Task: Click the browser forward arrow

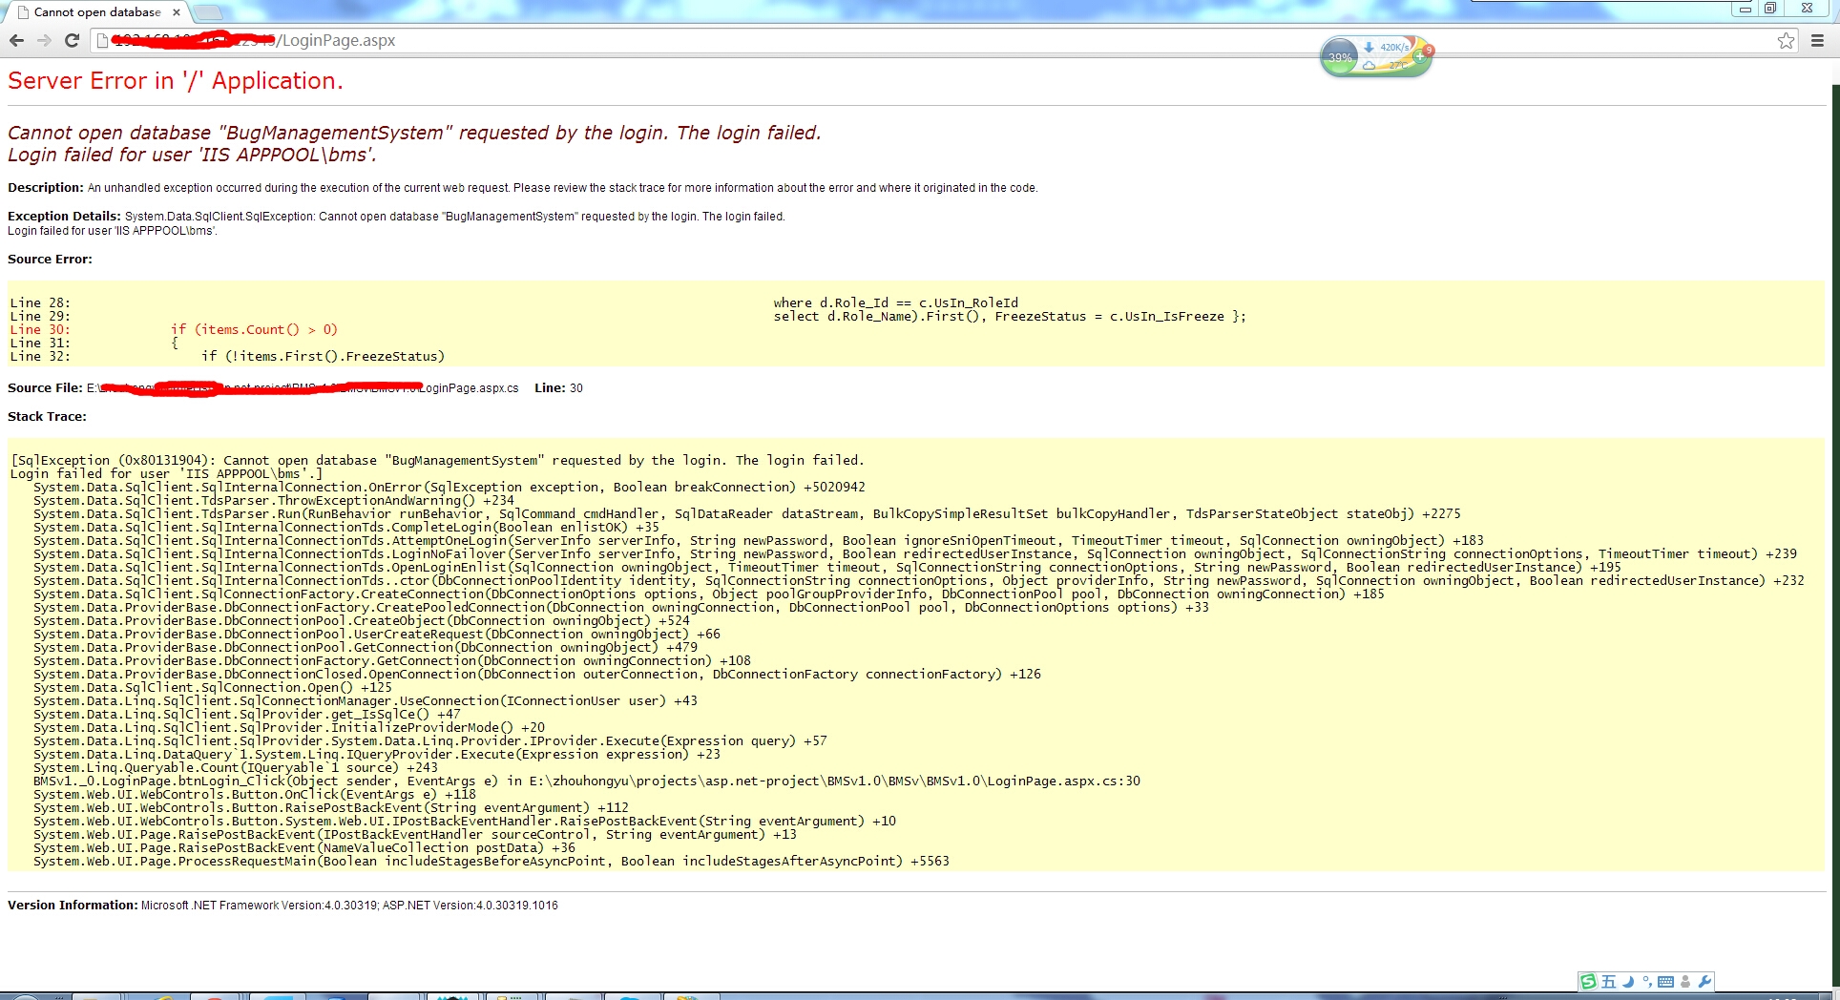Action: click(44, 40)
